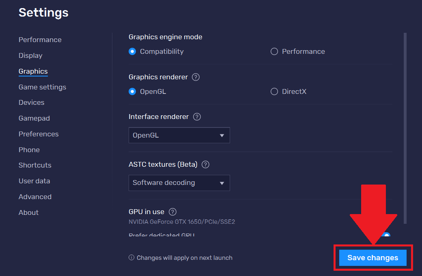This screenshot has width=422, height=276.
Task: Open the Gamepad settings page
Action: (x=34, y=118)
